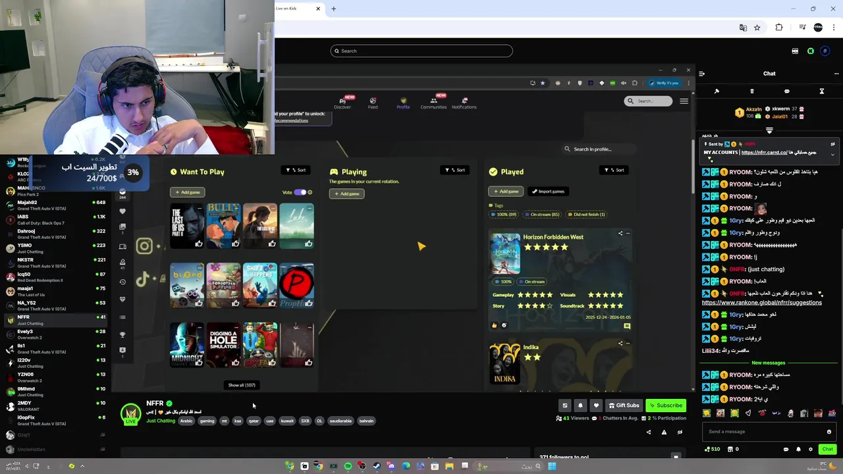Screen dimensions: 843x474
Task: Toggle stream notifications bell
Action: (x=580, y=406)
